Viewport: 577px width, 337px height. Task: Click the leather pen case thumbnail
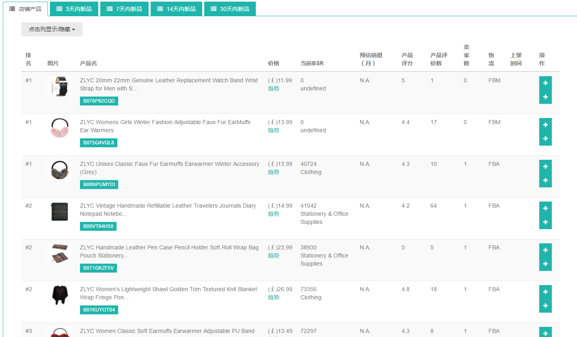coord(60,253)
